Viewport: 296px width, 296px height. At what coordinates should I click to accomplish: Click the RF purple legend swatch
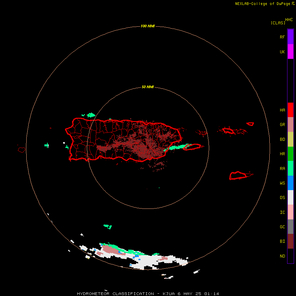[x=290, y=37]
